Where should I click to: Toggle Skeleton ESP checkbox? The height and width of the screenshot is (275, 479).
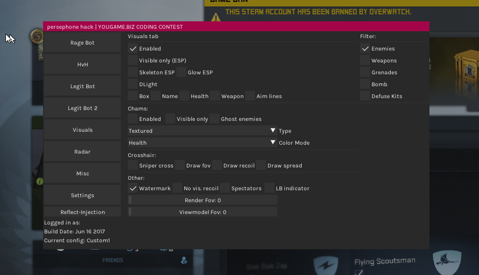click(133, 72)
